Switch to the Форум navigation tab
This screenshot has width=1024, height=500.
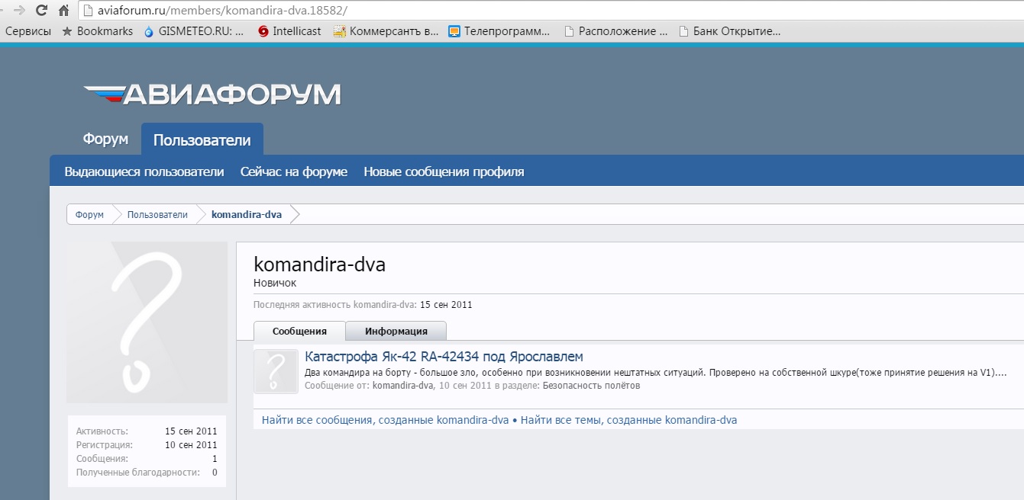pyautogui.click(x=105, y=139)
